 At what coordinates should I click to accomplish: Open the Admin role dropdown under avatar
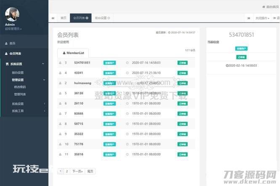pyautogui.click(x=13, y=28)
